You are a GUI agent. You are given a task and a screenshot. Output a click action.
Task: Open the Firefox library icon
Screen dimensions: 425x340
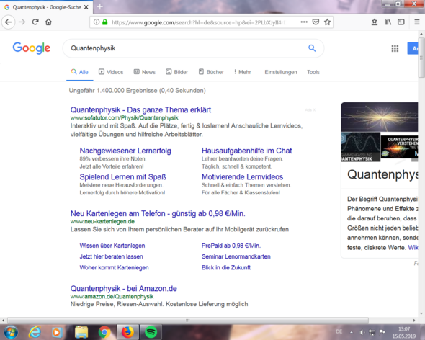coord(388,22)
